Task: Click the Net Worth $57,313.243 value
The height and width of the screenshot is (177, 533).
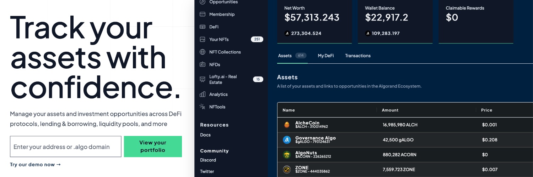Action: tap(312, 17)
